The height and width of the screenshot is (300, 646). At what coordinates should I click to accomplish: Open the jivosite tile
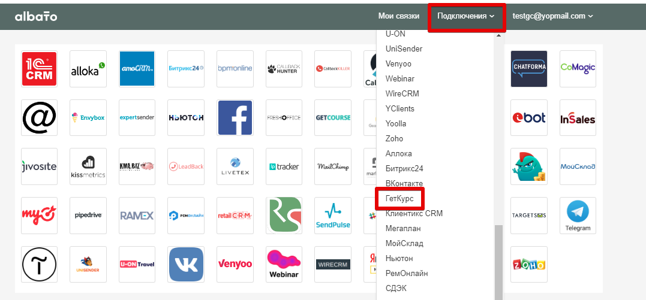(39, 166)
